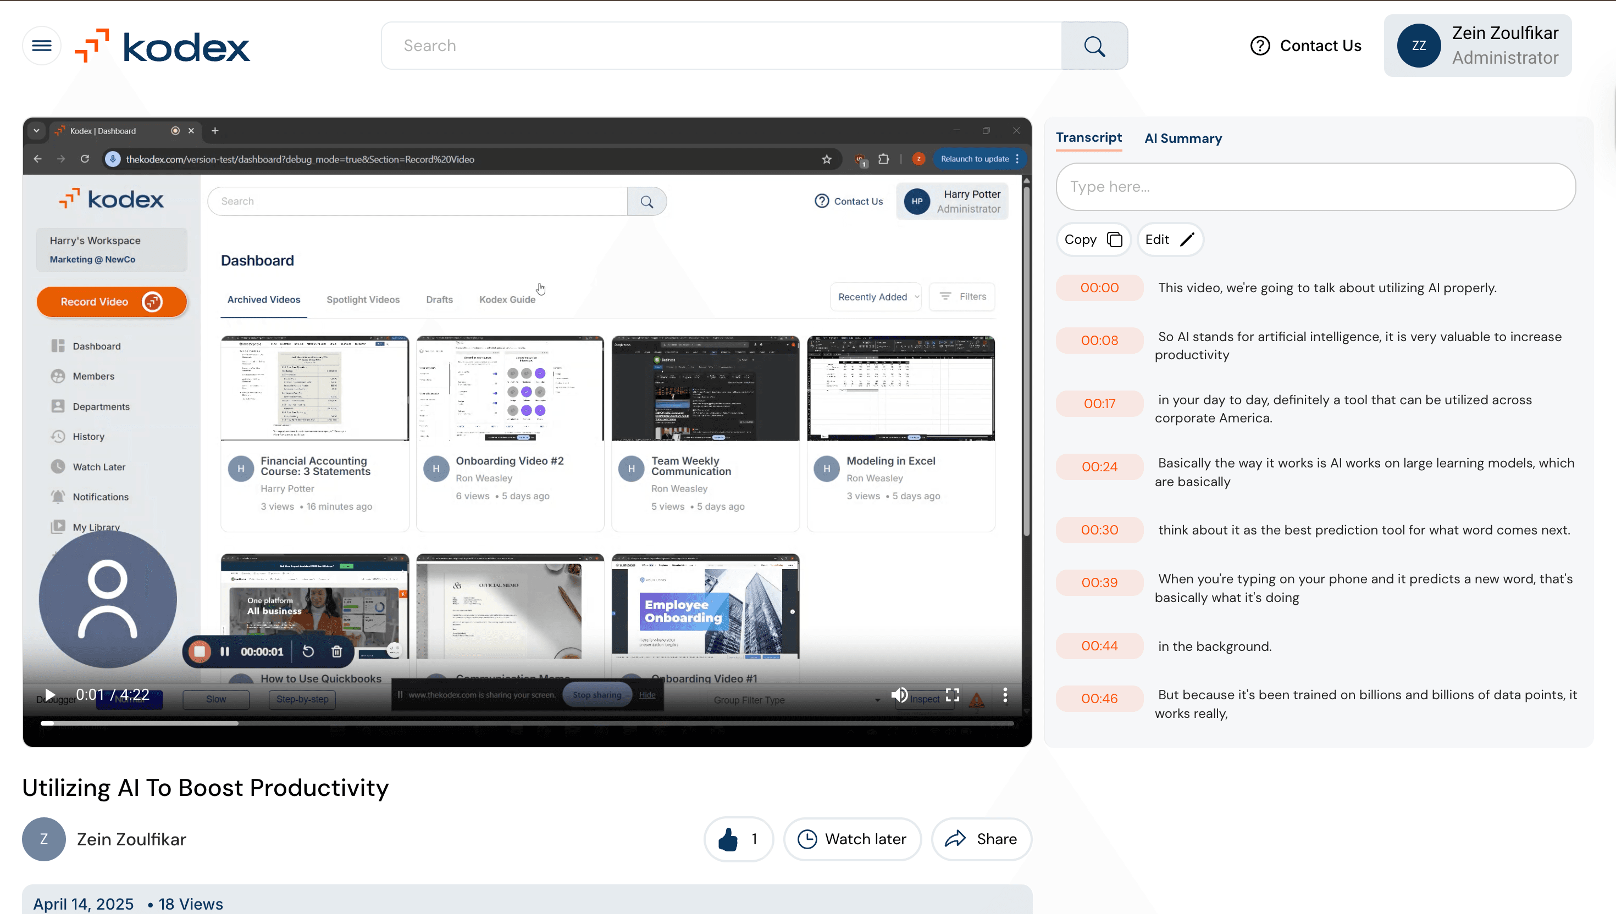Click the transcript 'Type here...' search field

[1315, 187]
